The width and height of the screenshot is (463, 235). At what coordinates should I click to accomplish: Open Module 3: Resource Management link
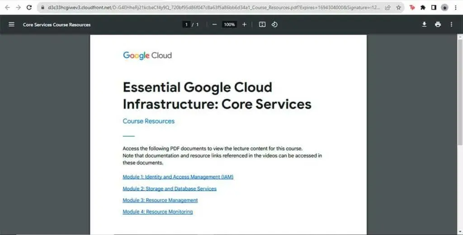tap(161, 200)
